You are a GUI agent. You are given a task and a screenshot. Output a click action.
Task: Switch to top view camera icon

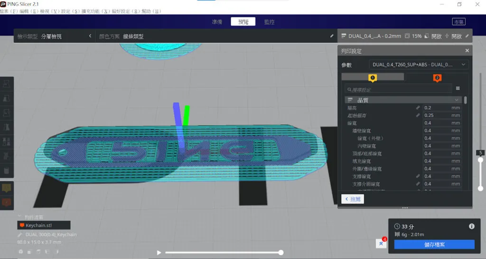[39, 251]
